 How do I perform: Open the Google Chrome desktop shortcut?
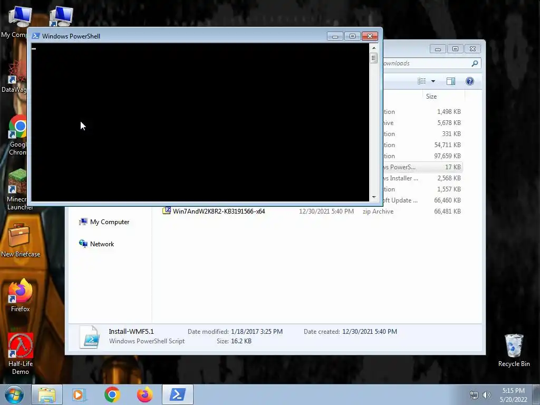click(x=17, y=135)
